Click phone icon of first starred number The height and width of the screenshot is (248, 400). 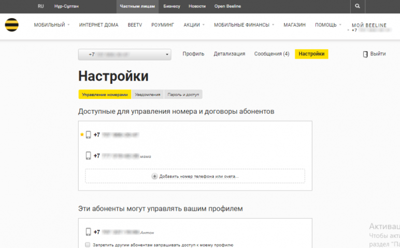point(89,135)
